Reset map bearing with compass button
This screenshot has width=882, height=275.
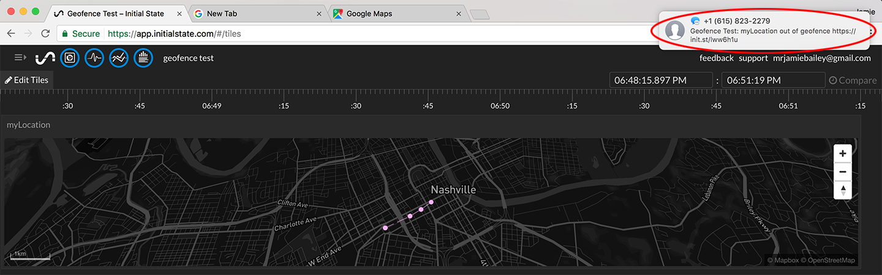coord(843,190)
